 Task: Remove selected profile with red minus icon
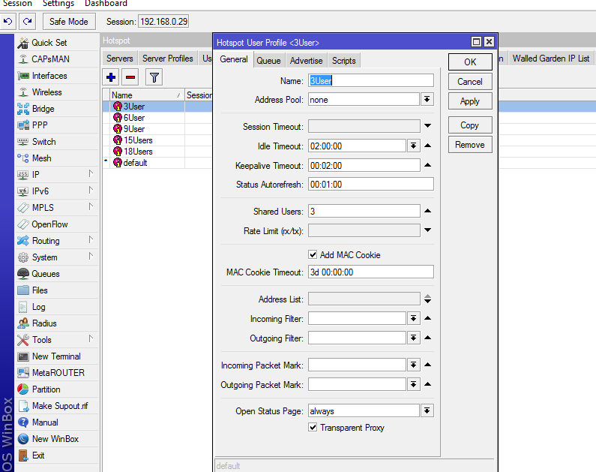tap(130, 77)
